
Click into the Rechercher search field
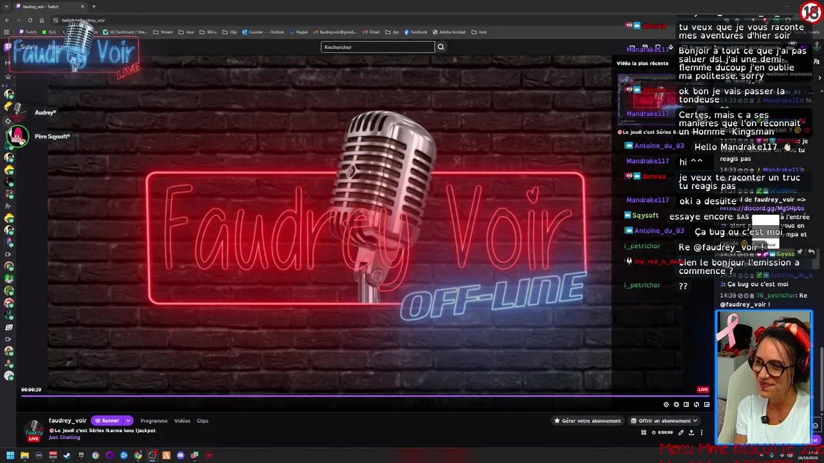click(378, 47)
